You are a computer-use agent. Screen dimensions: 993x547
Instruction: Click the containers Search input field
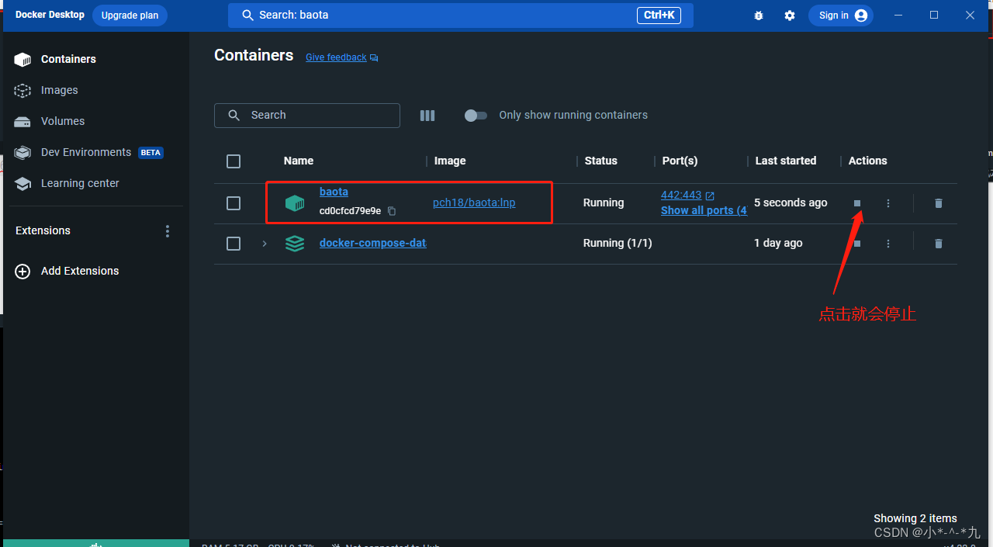click(x=307, y=115)
